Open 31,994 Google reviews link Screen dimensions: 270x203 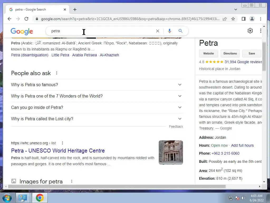click(243, 62)
